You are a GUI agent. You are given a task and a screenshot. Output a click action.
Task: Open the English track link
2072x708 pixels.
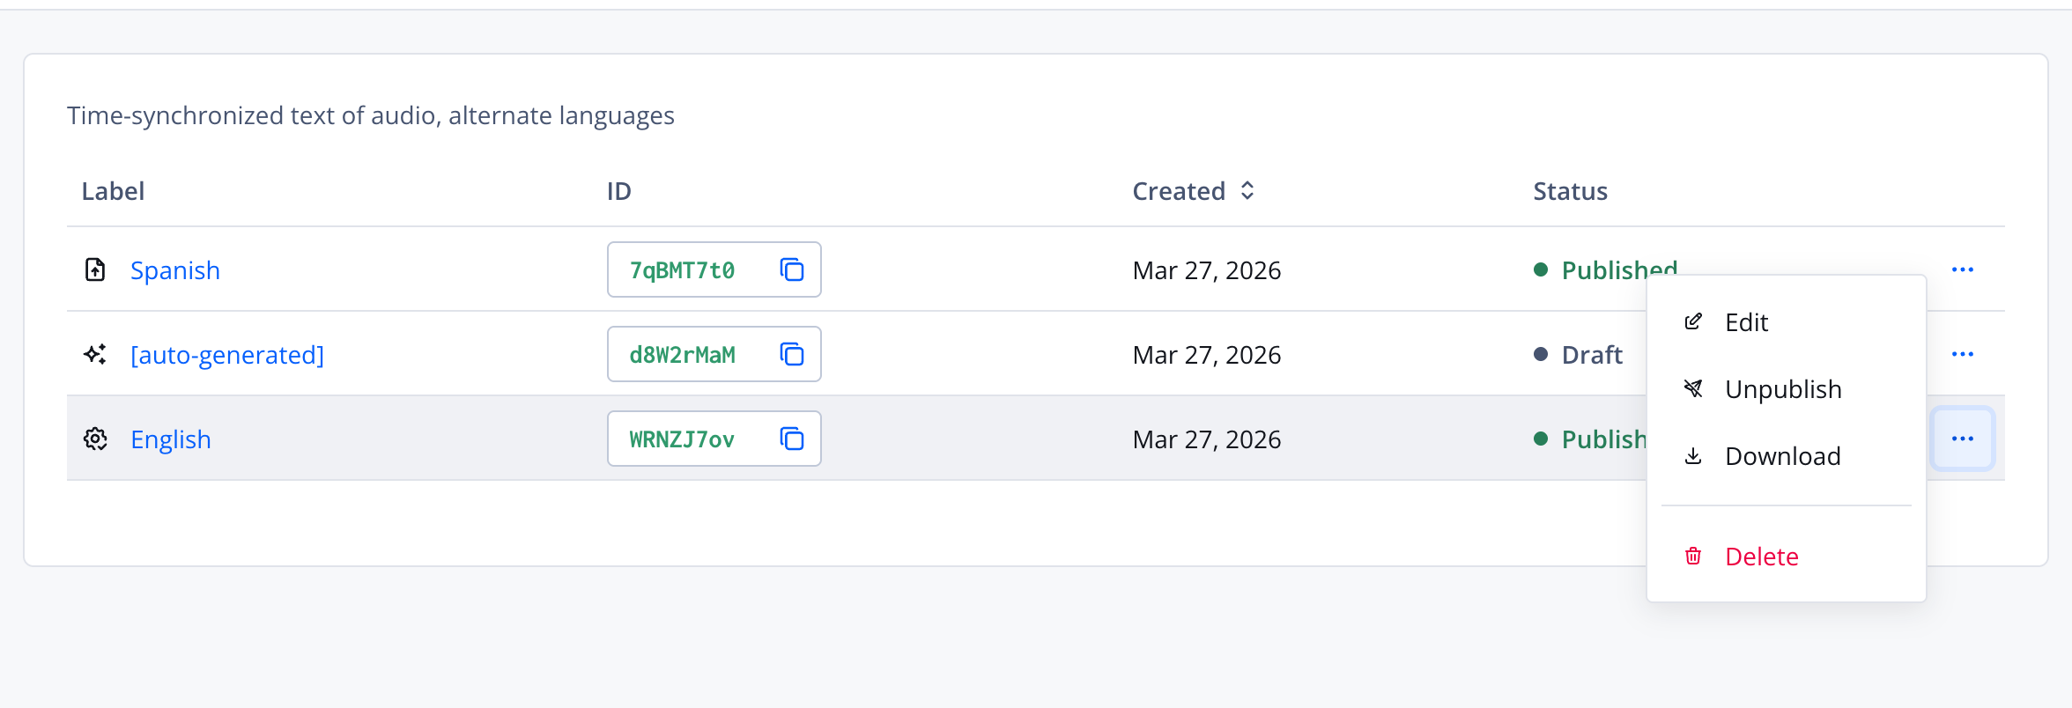point(171,439)
